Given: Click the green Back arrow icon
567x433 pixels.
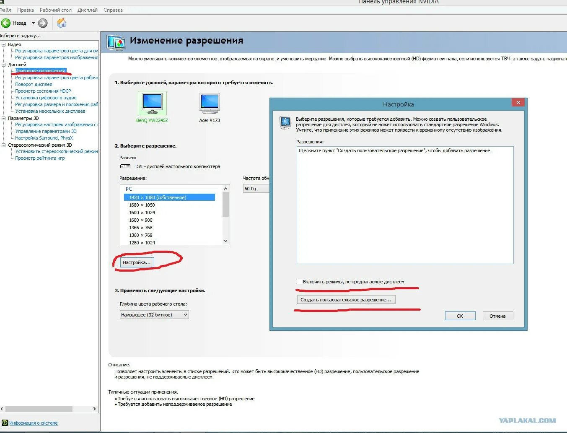Looking at the screenshot, I should click(x=6, y=23).
